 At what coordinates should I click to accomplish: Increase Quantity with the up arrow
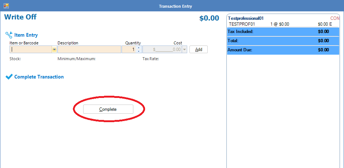[139, 48]
